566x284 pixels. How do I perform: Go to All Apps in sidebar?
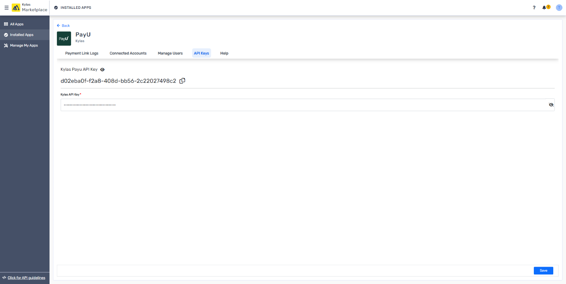point(17,24)
